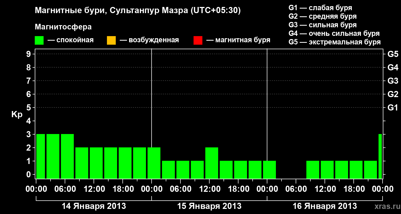This screenshot has width=401, height=214.
Task: Click the green 'спокойная' legend swatch
Action: tap(39, 40)
